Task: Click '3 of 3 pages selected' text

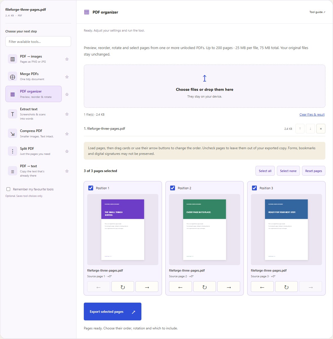Action: click(100, 171)
